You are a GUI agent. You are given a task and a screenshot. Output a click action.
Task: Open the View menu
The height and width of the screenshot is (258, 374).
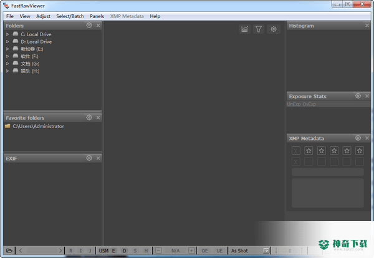[25, 16]
